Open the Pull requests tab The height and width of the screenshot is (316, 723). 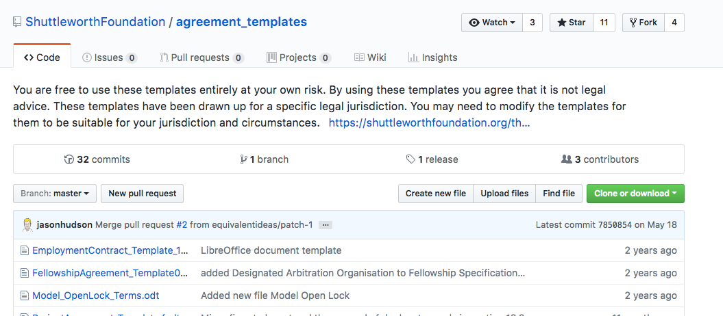pos(202,57)
